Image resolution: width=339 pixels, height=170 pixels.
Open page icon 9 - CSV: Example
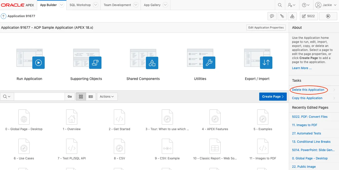(167, 146)
